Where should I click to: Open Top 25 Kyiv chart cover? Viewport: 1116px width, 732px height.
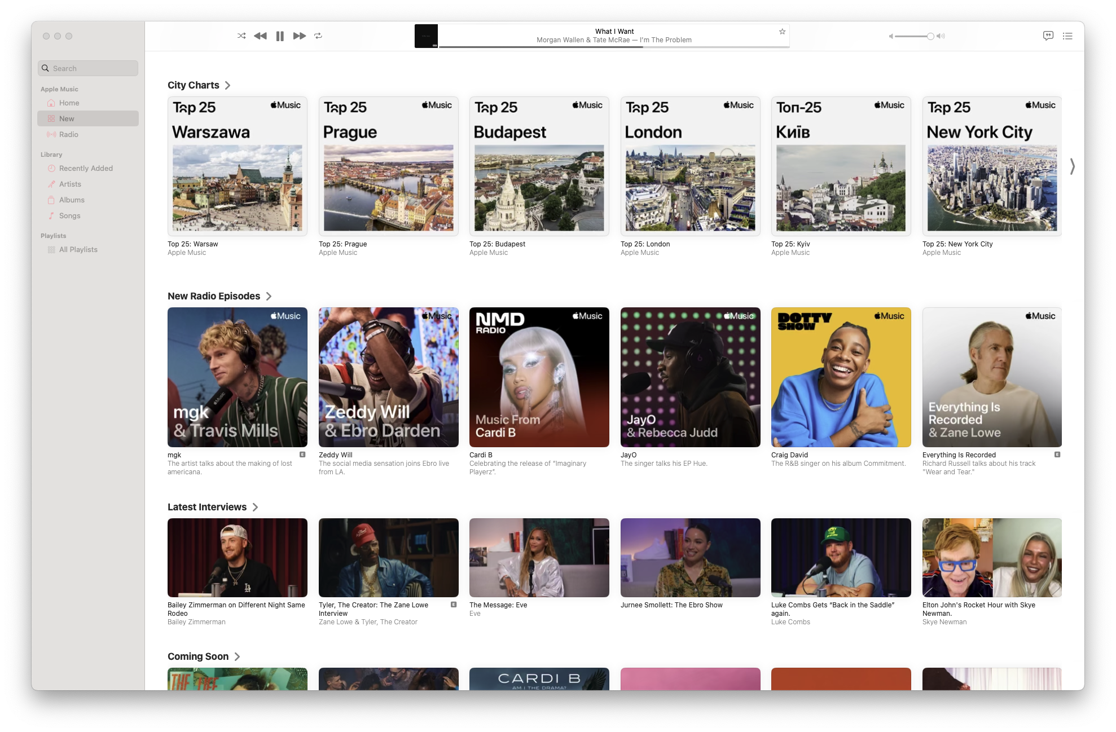pos(841,166)
